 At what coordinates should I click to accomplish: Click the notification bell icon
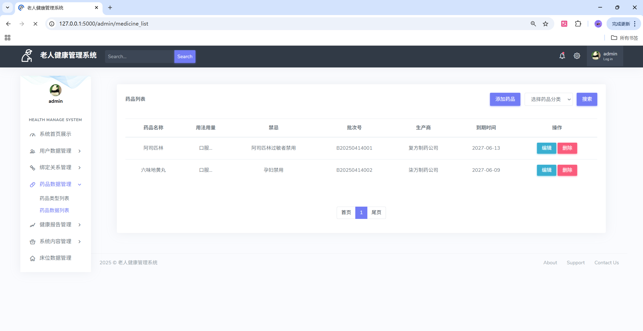562,56
